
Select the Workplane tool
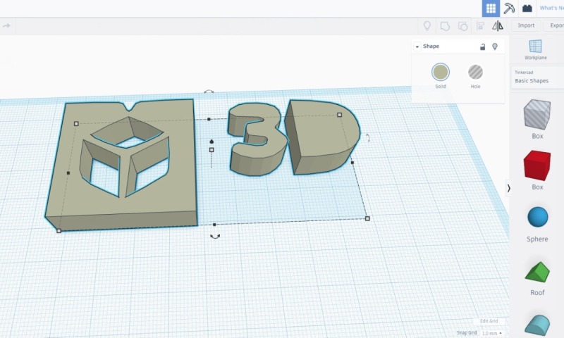pyautogui.click(x=535, y=49)
